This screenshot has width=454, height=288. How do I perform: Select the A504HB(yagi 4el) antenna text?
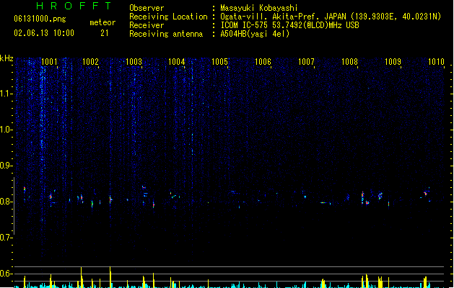click(x=255, y=34)
